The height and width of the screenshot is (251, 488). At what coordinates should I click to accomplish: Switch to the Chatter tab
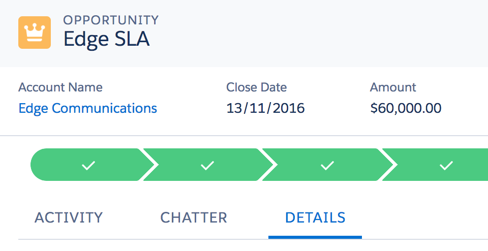(194, 217)
